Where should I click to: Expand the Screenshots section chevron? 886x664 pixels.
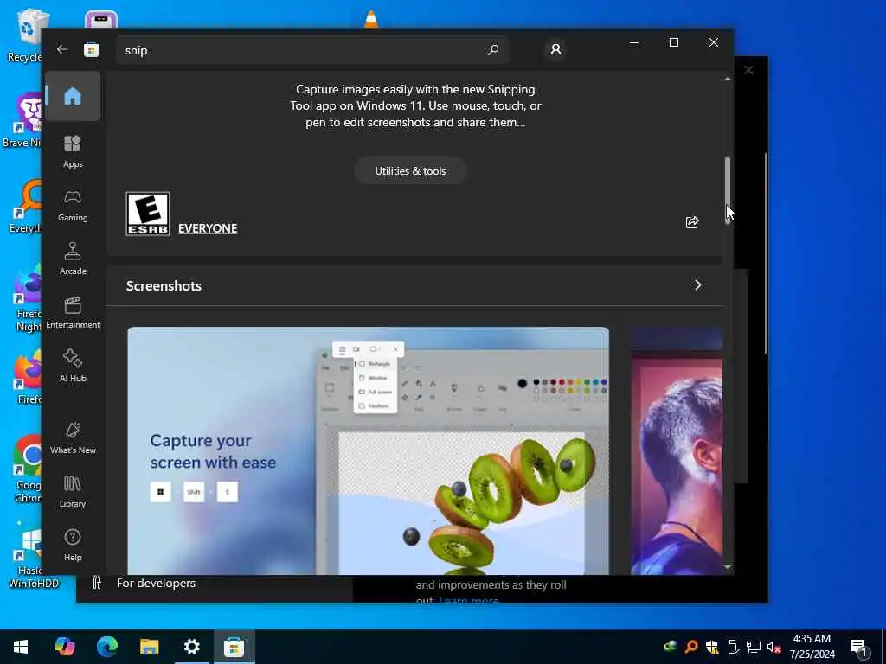coord(698,285)
